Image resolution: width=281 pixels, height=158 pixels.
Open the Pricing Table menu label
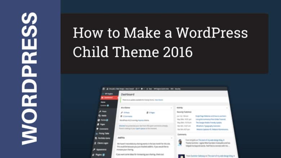tap(104, 134)
